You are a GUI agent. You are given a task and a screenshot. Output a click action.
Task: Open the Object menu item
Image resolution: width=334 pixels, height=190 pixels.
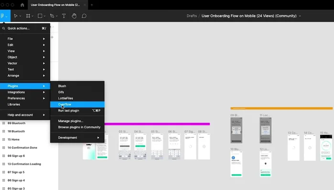tap(25, 57)
